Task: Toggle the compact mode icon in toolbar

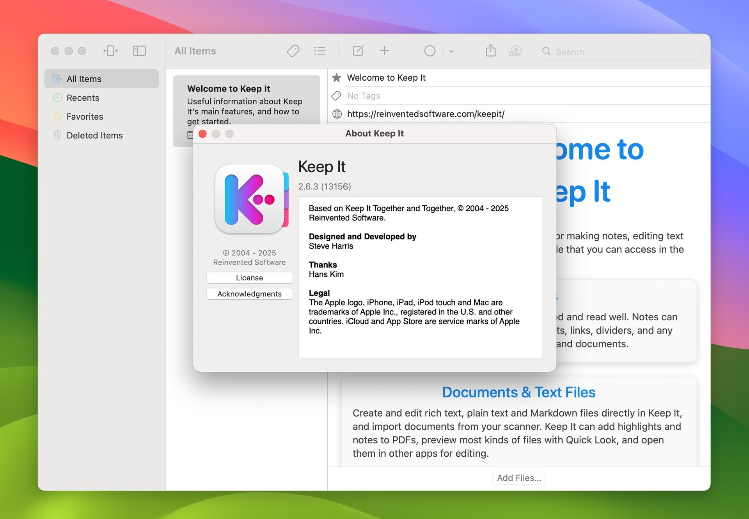Action: (x=111, y=51)
